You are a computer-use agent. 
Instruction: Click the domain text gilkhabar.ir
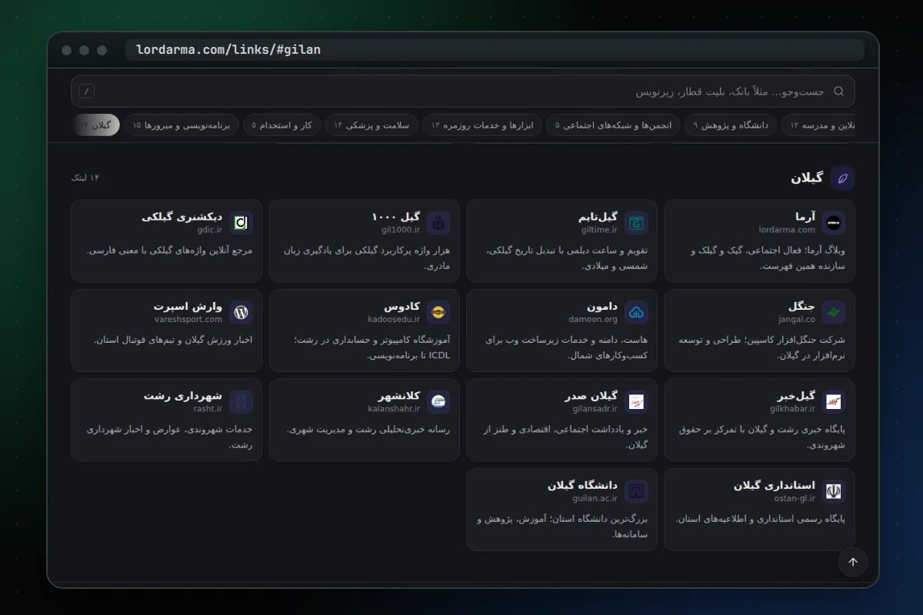792,409
